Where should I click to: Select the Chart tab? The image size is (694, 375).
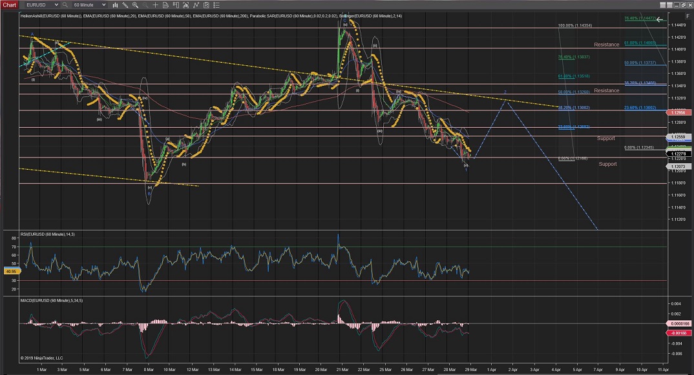[10, 5]
